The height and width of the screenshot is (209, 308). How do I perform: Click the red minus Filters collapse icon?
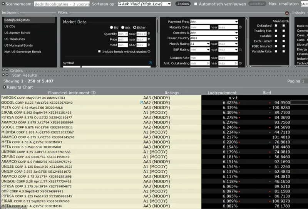[287, 13]
